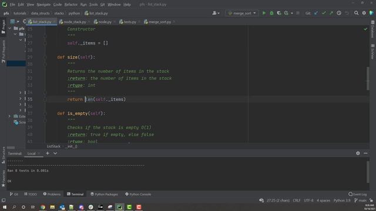Open the Database sidebar panel
376x211 pixels.
pyautogui.click(x=372, y=29)
